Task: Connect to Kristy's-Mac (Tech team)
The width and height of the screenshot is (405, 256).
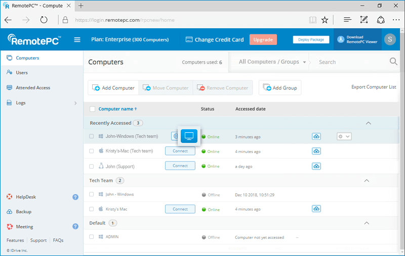Action: click(180, 151)
